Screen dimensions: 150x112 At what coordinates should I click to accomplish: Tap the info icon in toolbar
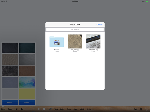[146, 109]
